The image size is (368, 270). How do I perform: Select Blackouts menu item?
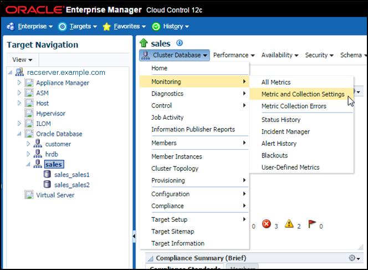[x=301, y=155]
